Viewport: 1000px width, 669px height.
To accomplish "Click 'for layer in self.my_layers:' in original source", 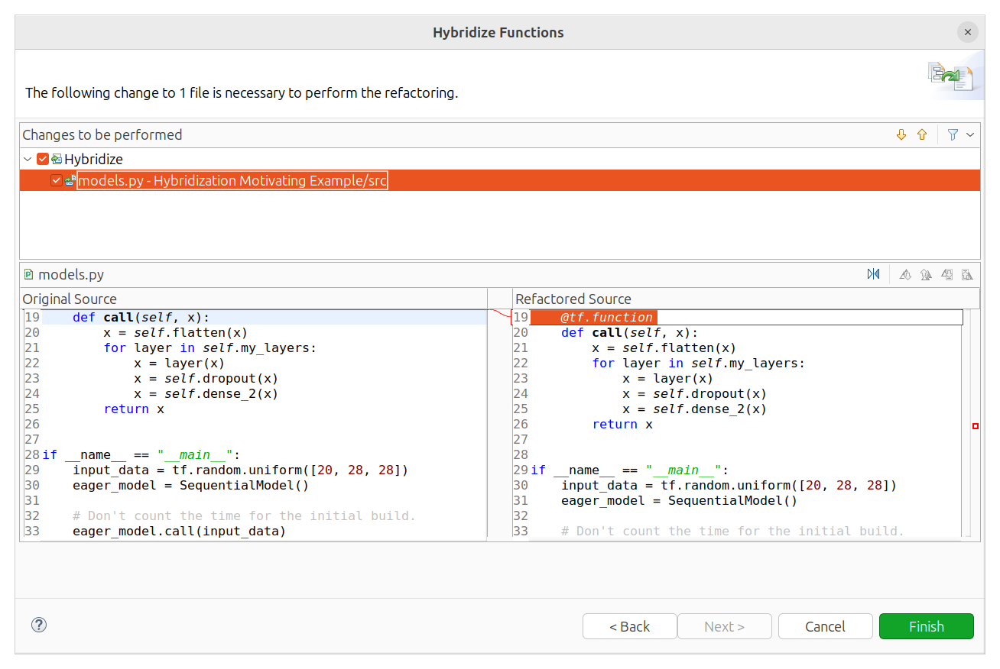I will [x=209, y=347].
